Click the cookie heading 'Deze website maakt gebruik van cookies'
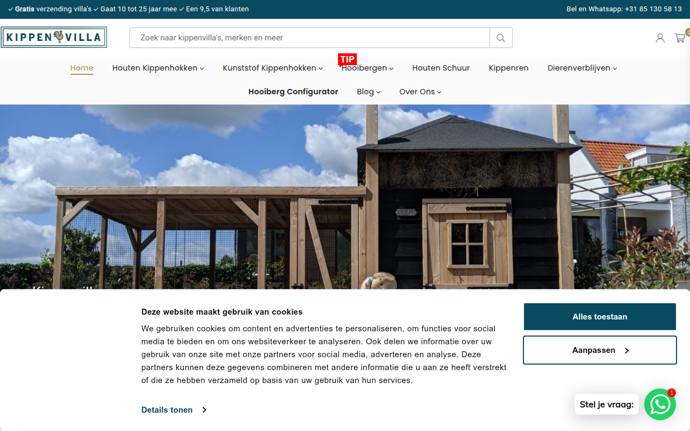Image resolution: width=690 pixels, height=431 pixels. [x=222, y=312]
